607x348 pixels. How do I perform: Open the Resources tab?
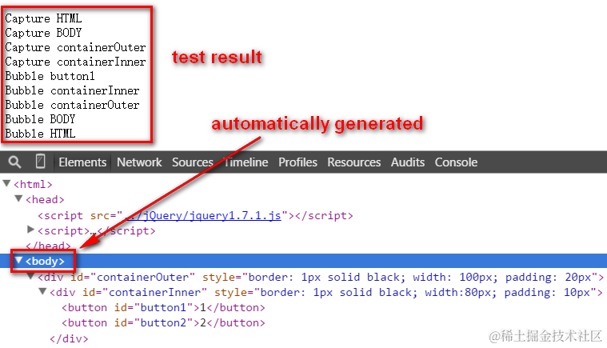pos(354,162)
